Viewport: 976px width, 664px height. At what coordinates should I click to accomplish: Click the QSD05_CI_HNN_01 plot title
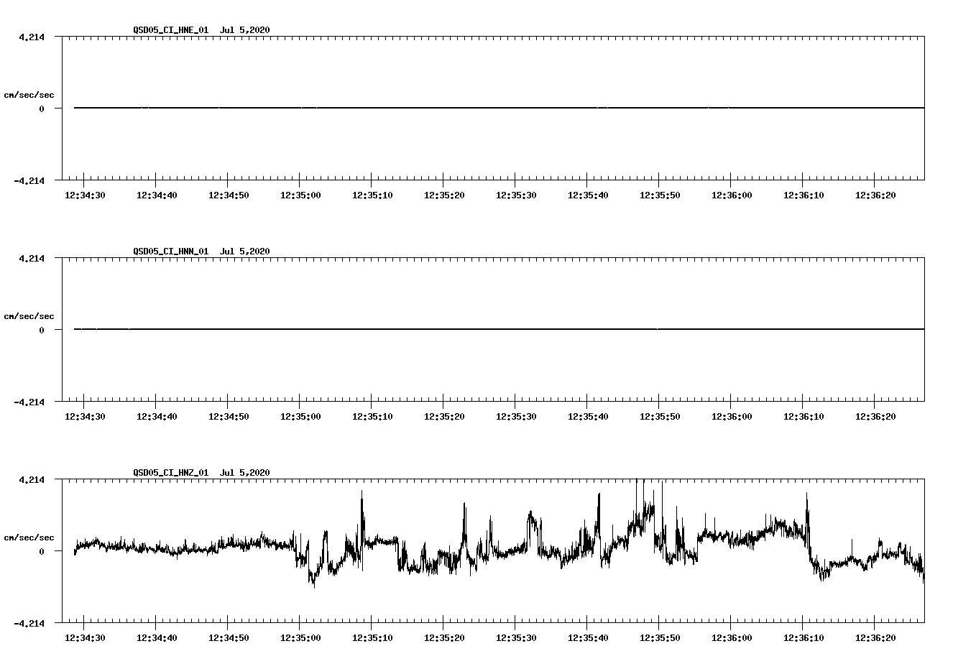202,252
